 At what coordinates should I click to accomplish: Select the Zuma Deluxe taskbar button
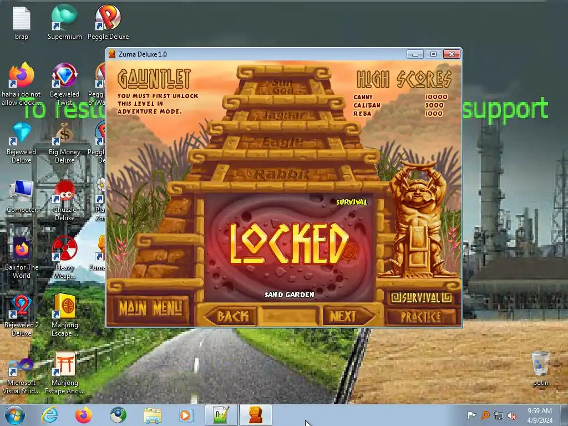[x=255, y=415]
